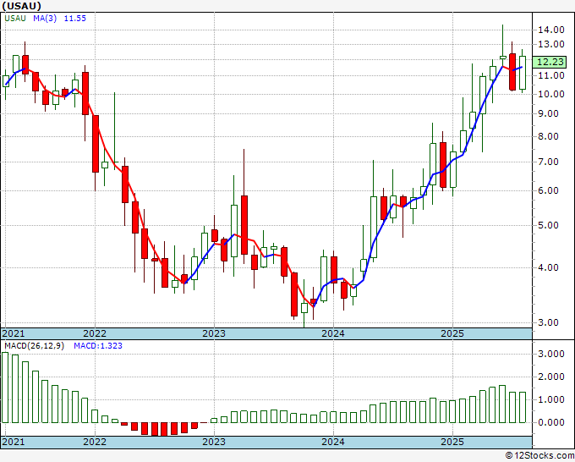
Task: Select 2023 on the price chart timeline
Action: 214,333
